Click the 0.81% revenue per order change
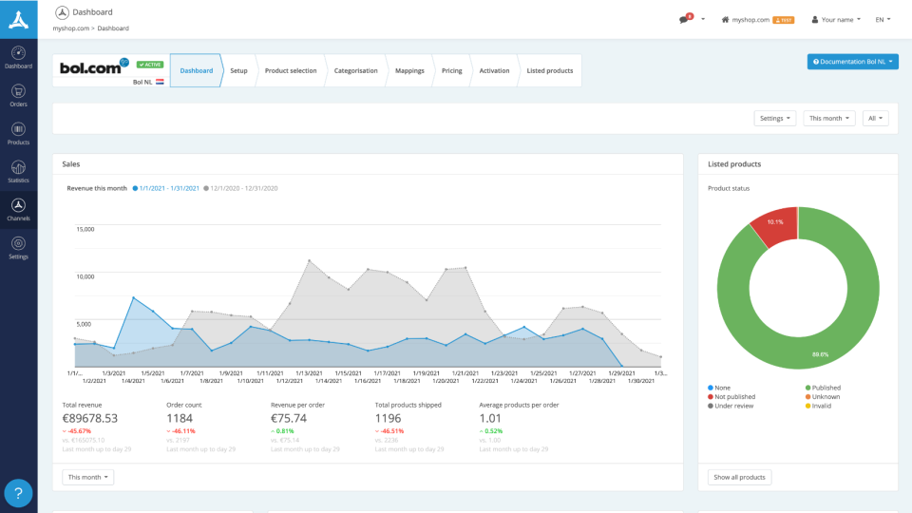This screenshot has height=513, width=912. (283, 431)
